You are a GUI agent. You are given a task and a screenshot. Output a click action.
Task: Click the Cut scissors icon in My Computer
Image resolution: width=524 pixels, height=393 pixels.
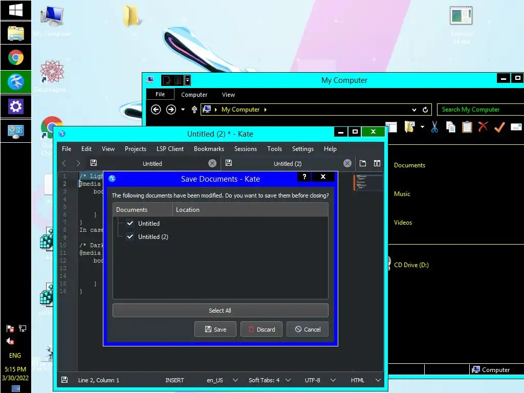coord(434,127)
